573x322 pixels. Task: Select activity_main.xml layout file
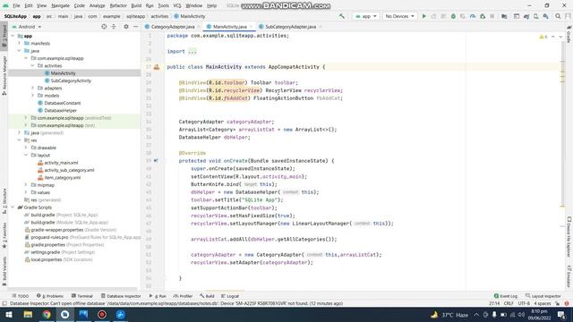click(x=57, y=163)
